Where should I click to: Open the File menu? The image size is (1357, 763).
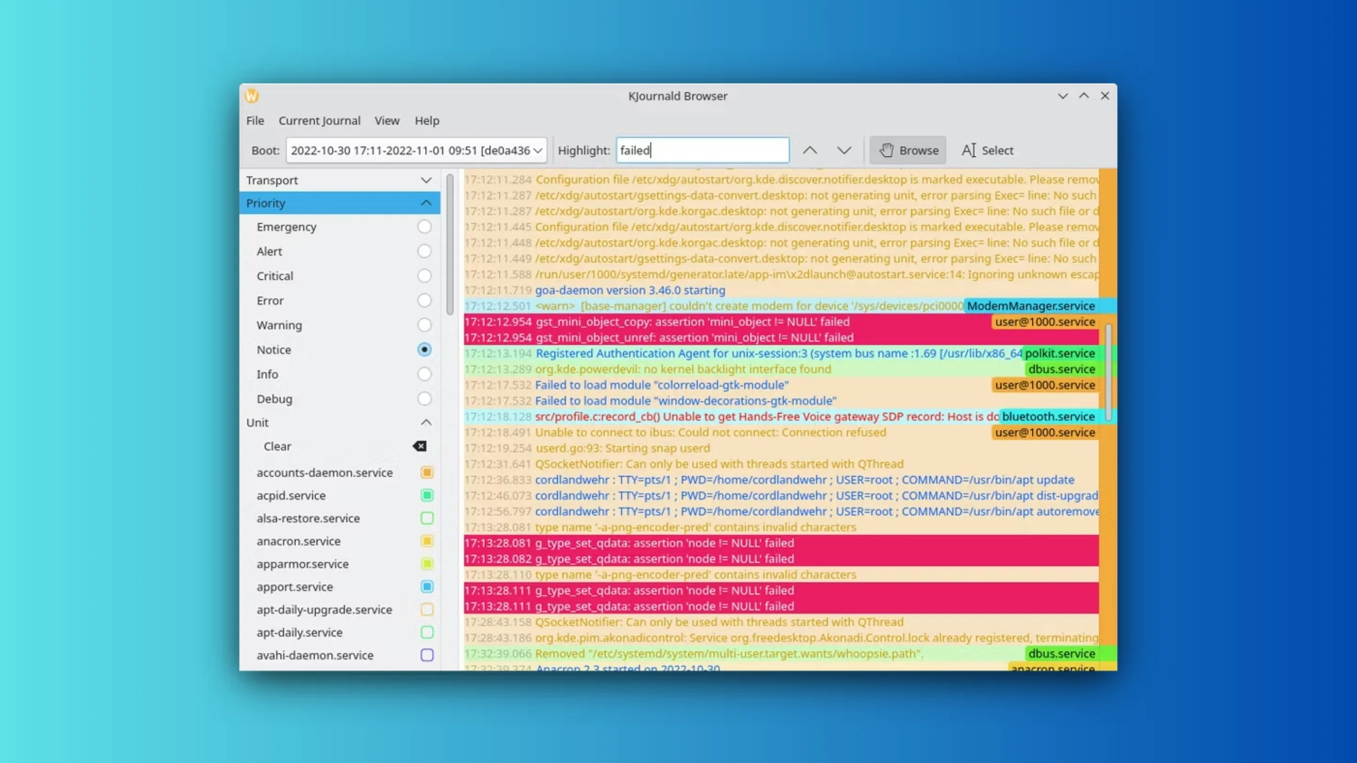click(255, 121)
